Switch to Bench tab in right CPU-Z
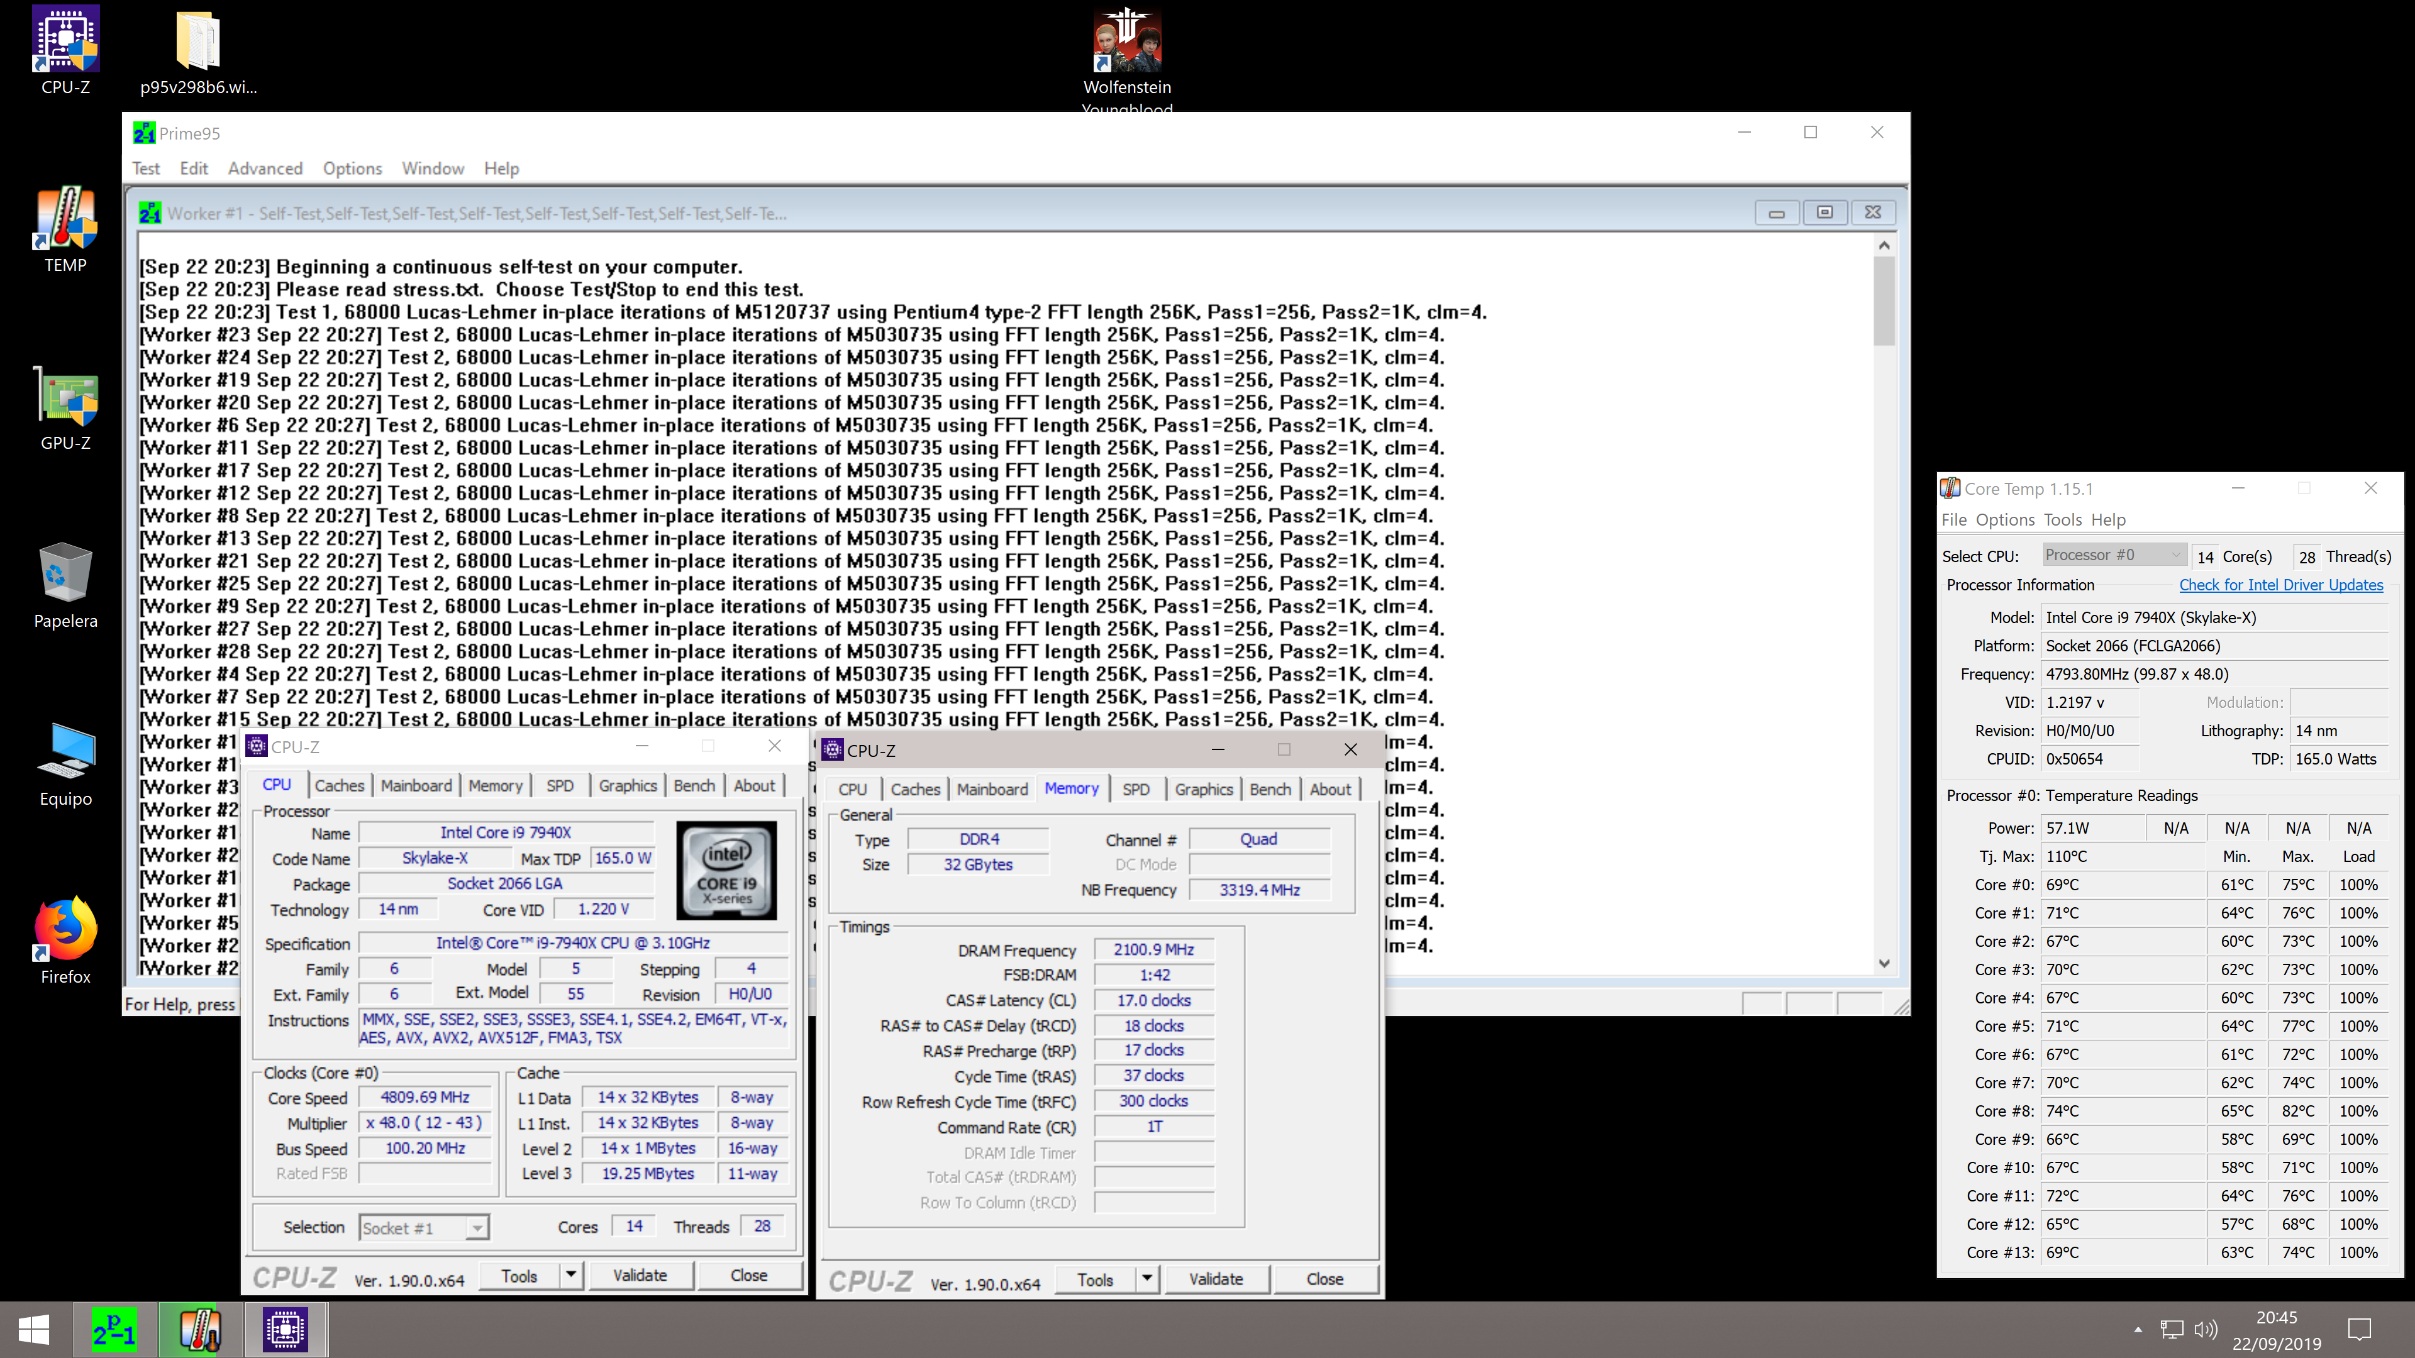Screen dimensions: 2415x1358 click(1270, 789)
